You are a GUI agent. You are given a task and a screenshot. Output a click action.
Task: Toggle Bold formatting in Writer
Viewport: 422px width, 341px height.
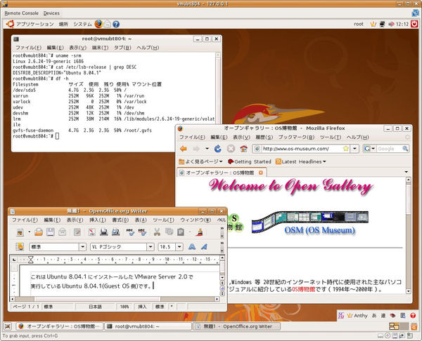192,247
